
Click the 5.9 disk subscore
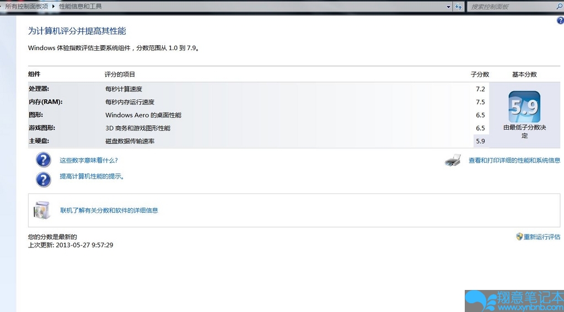click(481, 141)
